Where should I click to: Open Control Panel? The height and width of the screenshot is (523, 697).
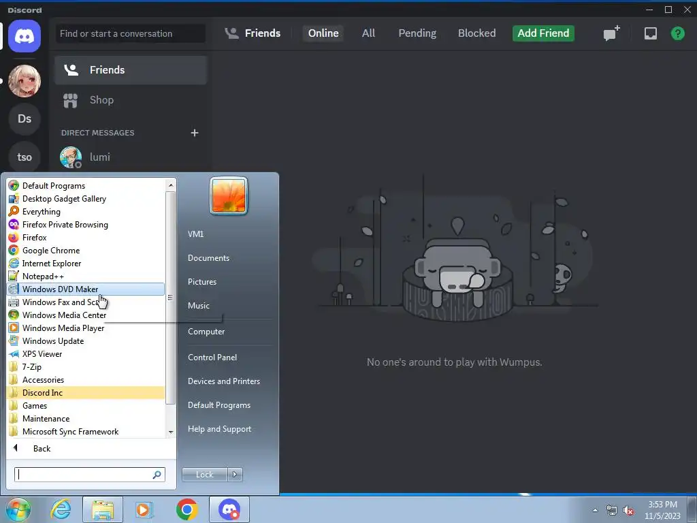[x=212, y=357]
